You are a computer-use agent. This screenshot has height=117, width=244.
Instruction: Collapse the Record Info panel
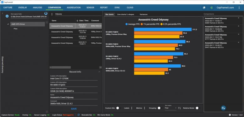point(99,72)
